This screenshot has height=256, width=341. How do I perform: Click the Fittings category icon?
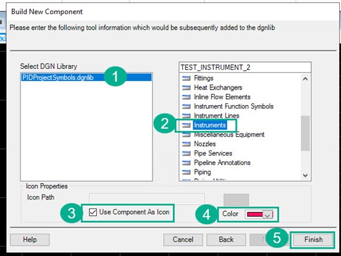[186, 78]
